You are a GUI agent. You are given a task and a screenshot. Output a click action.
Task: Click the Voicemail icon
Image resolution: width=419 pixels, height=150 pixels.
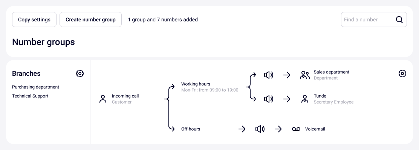pyautogui.click(x=296, y=129)
